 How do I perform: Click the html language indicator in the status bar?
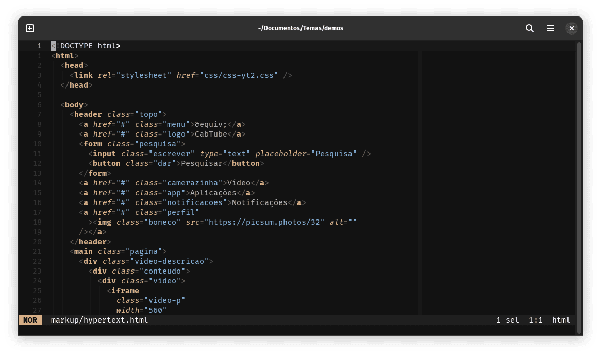561,320
